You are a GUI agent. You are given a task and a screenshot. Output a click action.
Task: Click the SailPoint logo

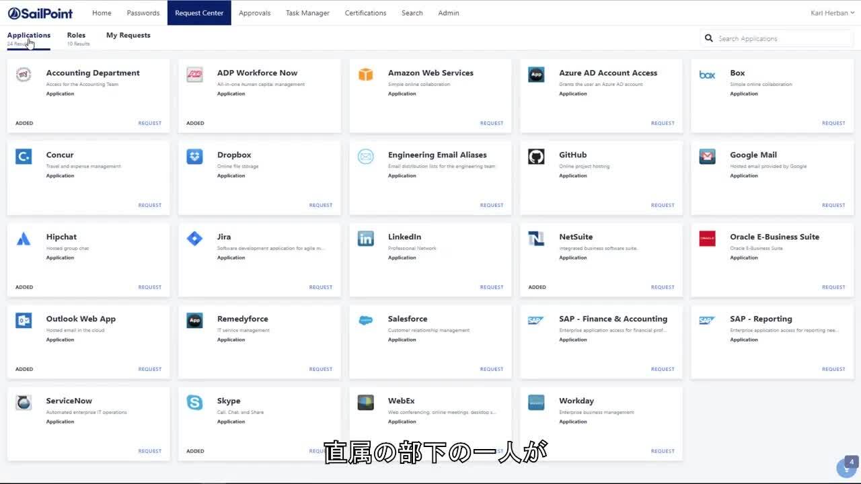[40, 13]
